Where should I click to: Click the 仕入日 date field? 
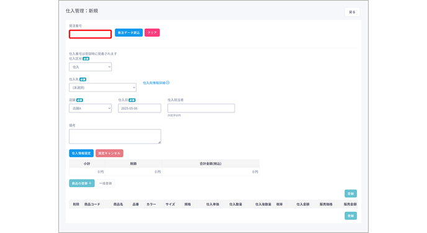(x=140, y=108)
